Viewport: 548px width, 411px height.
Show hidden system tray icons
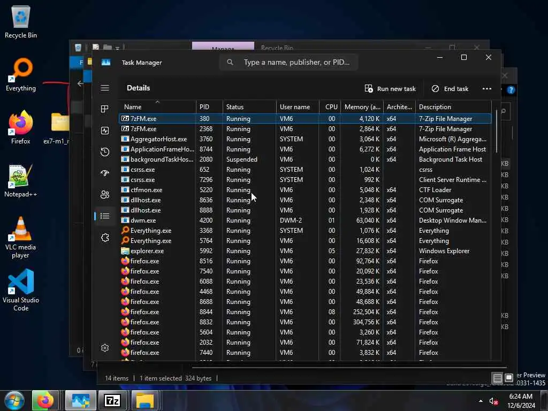click(481, 401)
